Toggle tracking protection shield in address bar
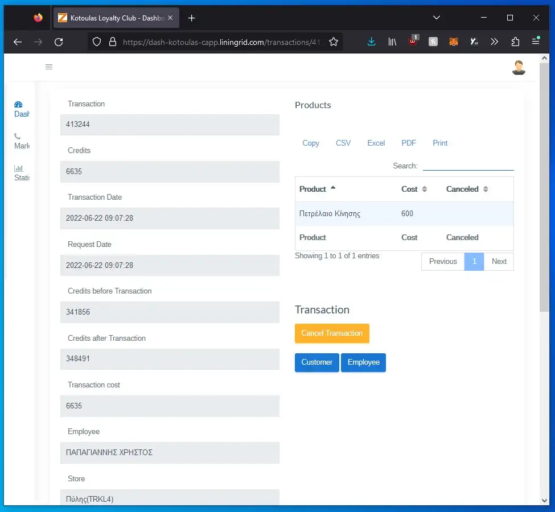 pyautogui.click(x=97, y=42)
